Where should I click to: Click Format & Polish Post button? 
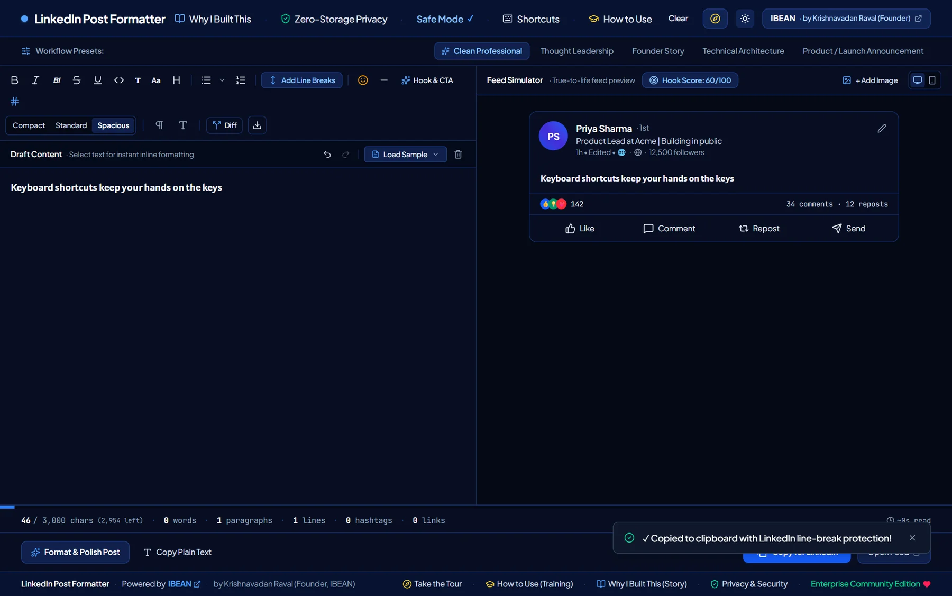(75, 552)
